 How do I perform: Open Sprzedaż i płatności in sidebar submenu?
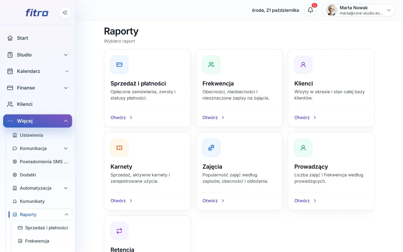pyautogui.click(x=43, y=228)
